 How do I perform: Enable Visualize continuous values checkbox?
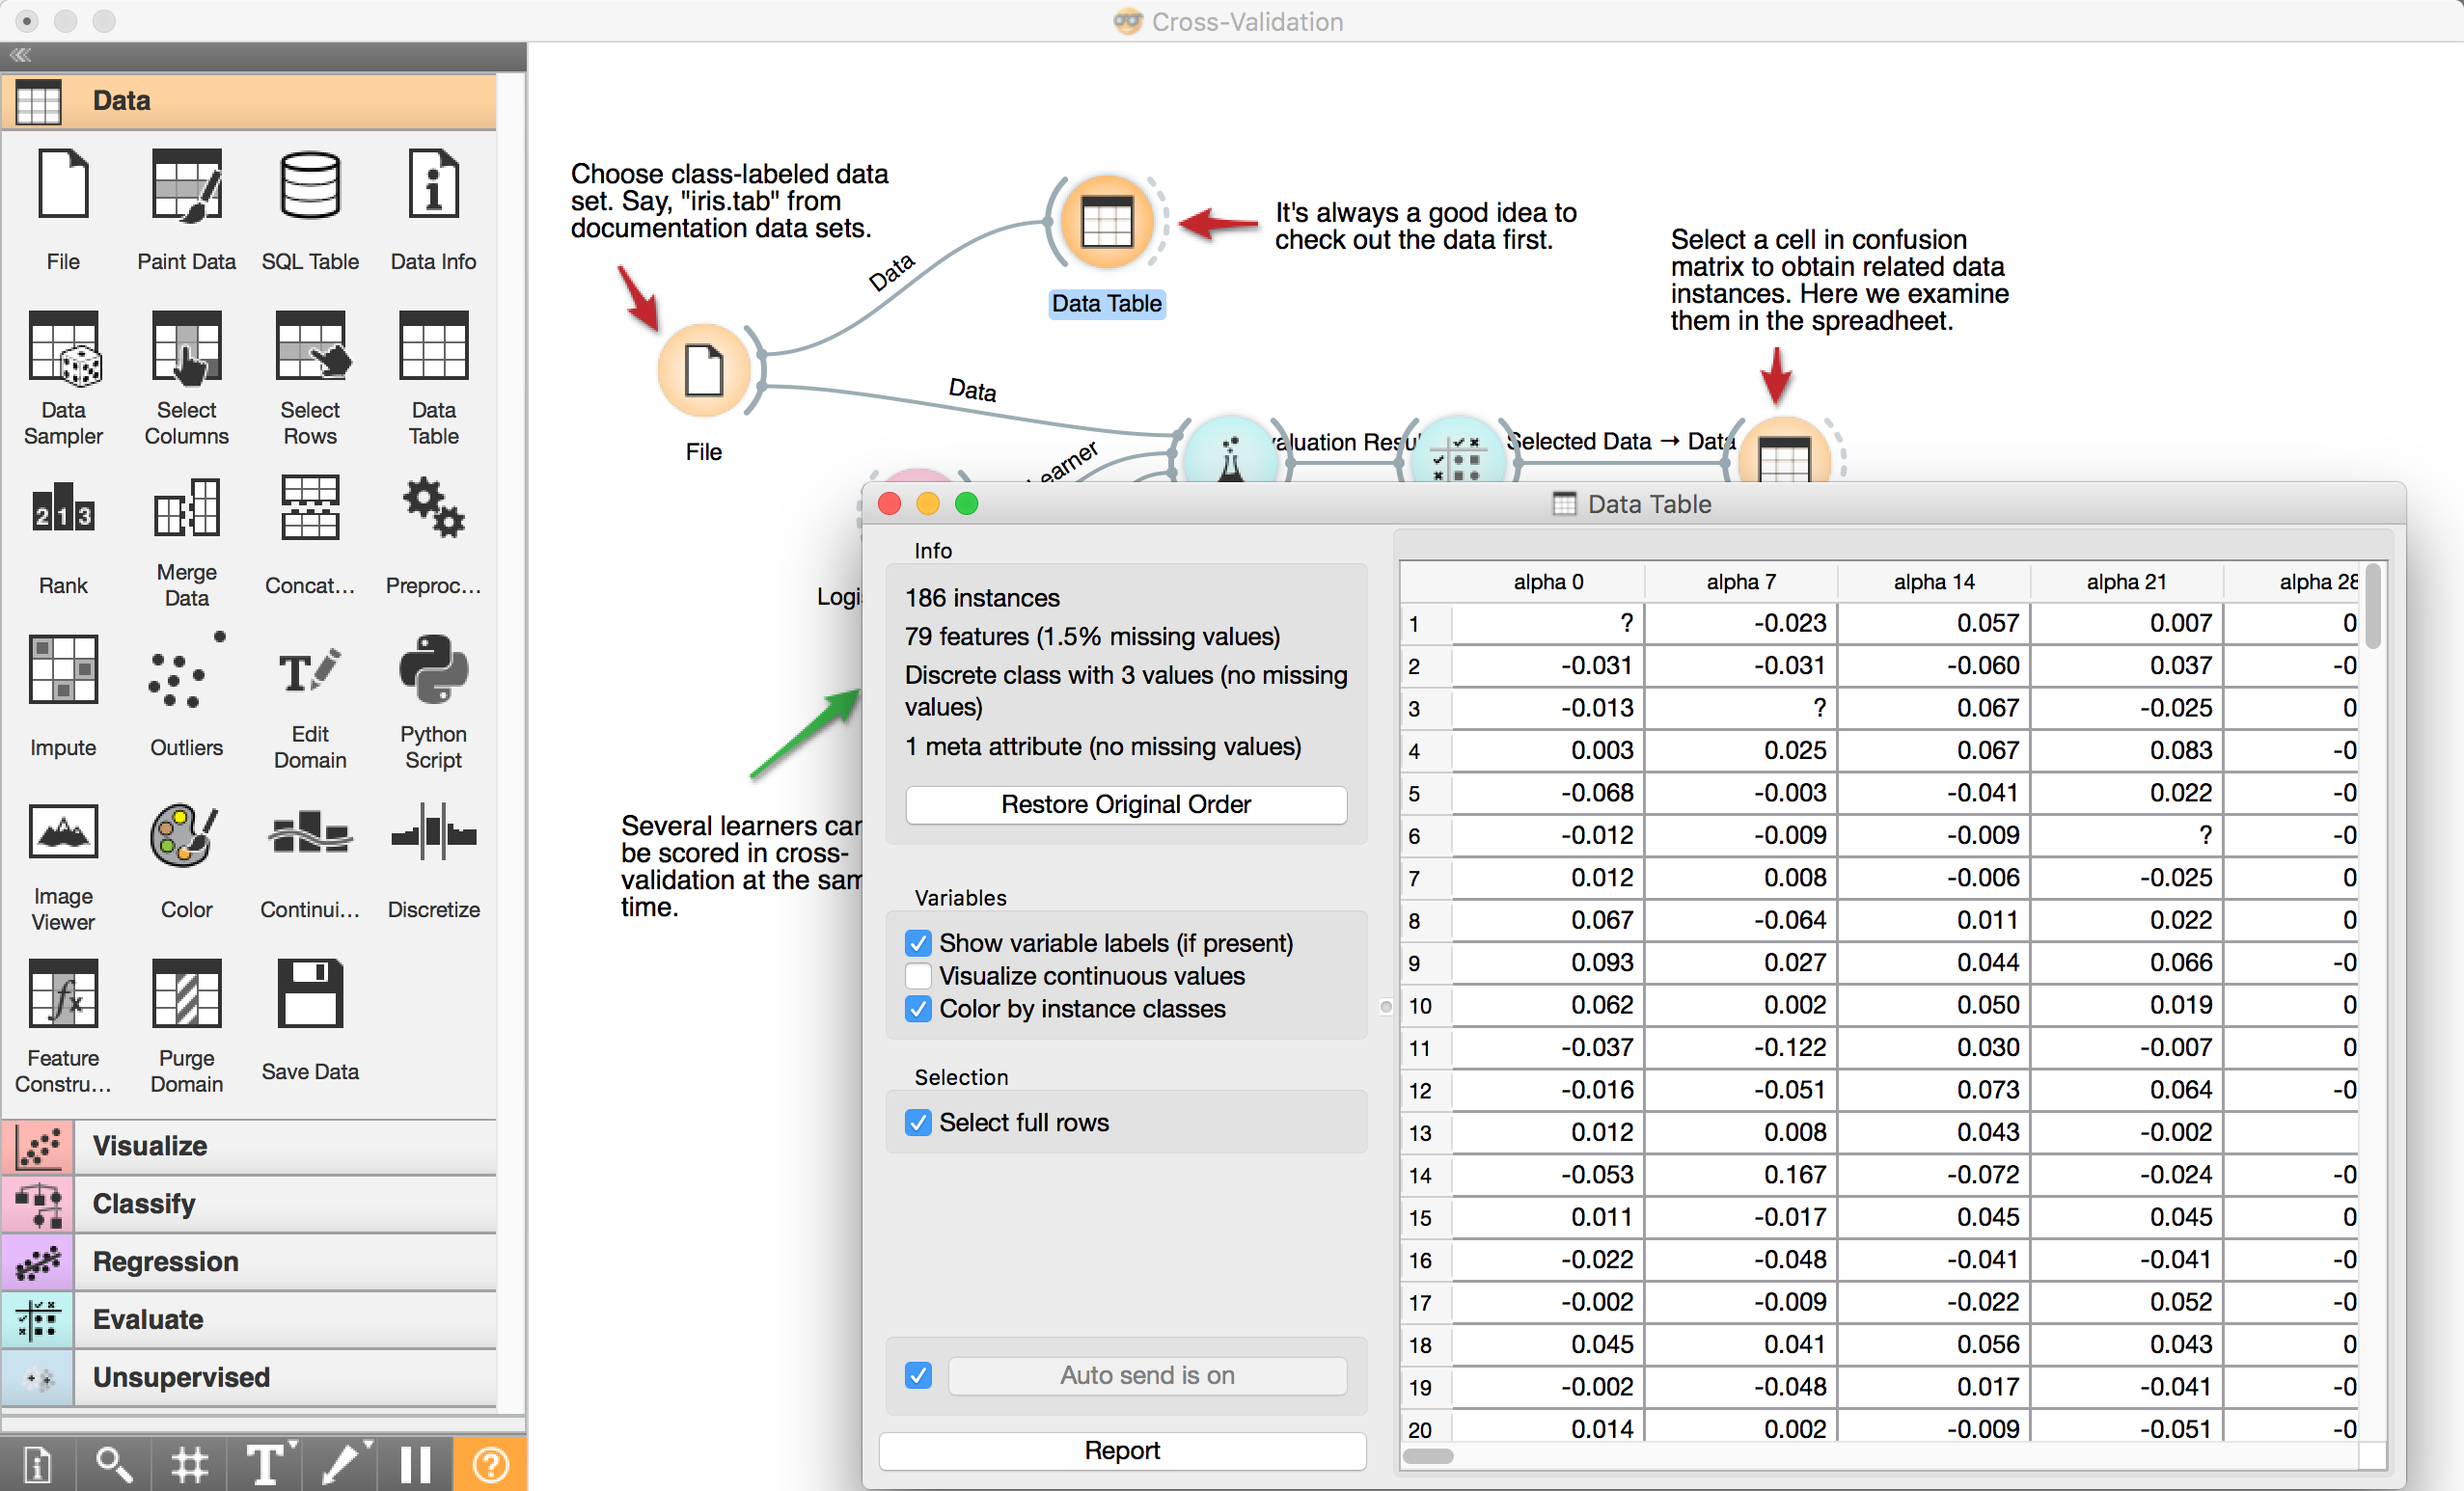pyautogui.click(x=918, y=975)
